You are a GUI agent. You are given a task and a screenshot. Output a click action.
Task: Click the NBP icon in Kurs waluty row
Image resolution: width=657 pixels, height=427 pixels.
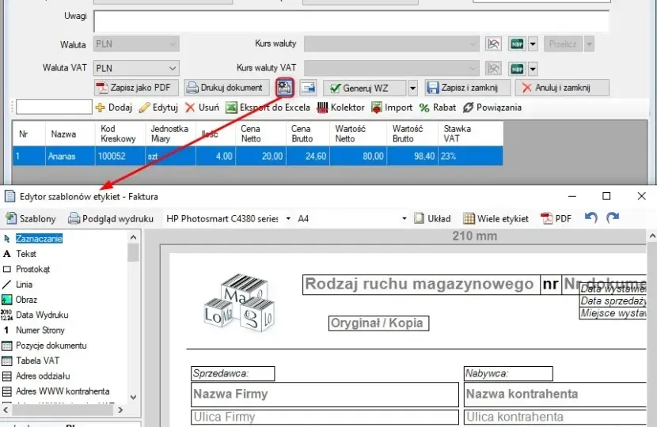tap(517, 44)
